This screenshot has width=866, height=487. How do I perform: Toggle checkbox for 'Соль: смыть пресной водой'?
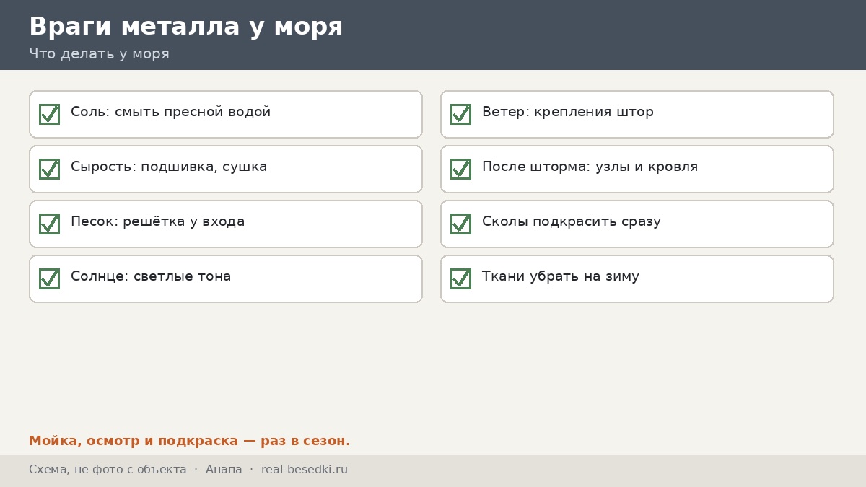point(49,114)
